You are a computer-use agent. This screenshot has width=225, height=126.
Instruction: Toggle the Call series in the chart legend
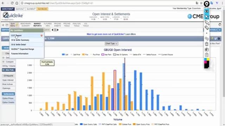click(65, 55)
